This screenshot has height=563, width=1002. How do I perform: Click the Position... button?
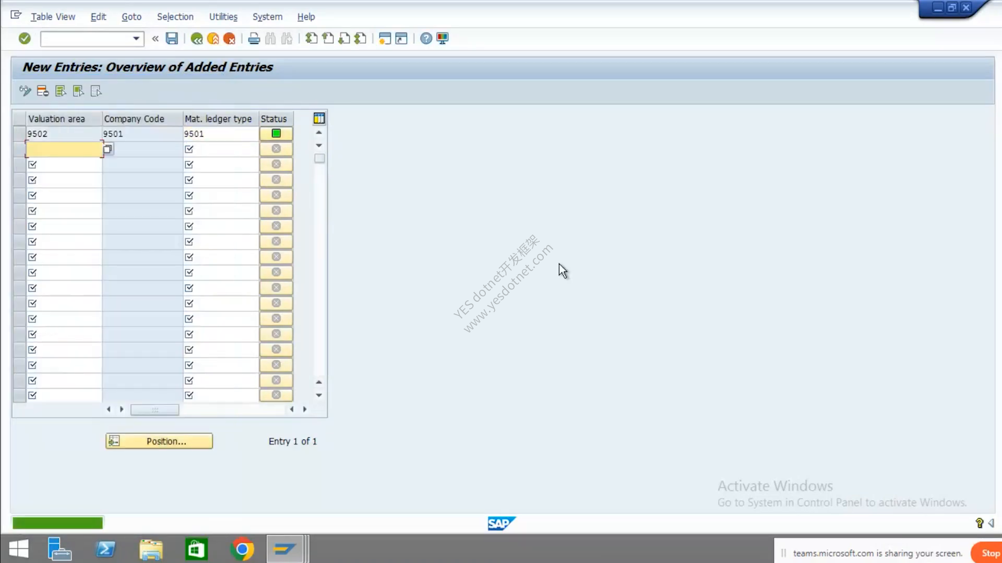tap(159, 441)
